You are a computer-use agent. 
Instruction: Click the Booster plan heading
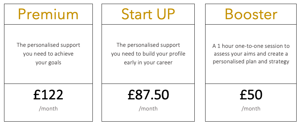click(x=251, y=14)
